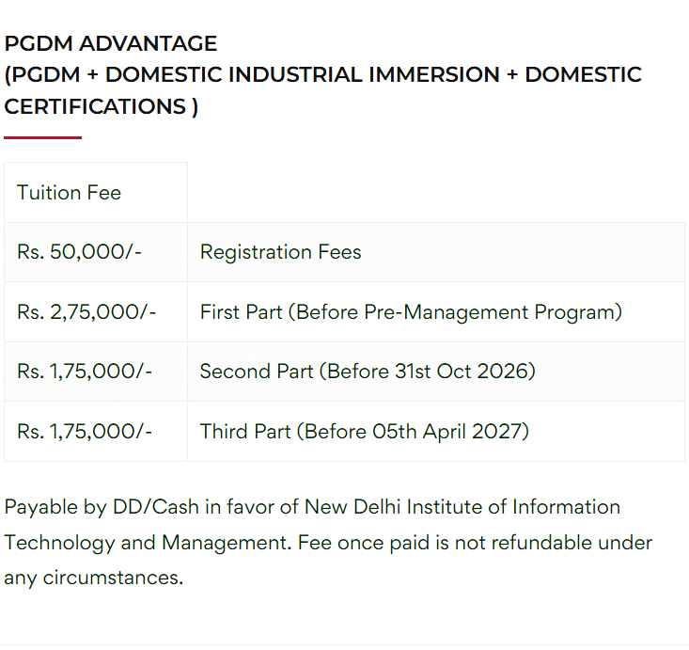This screenshot has width=689, height=650.
Task: Select the Registration Fees cell
Action: click(280, 252)
